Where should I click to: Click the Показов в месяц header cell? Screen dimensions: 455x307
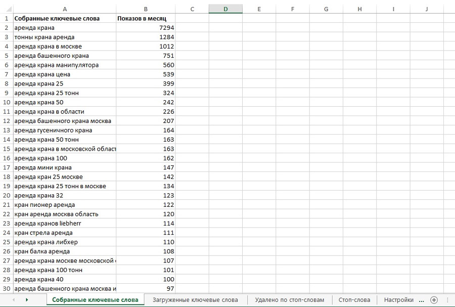coord(146,19)
